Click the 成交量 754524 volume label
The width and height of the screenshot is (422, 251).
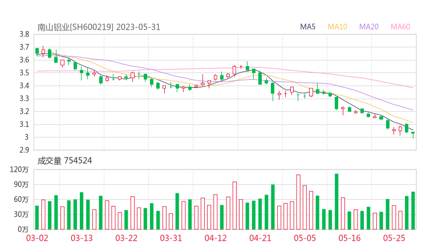pos(64,161)
